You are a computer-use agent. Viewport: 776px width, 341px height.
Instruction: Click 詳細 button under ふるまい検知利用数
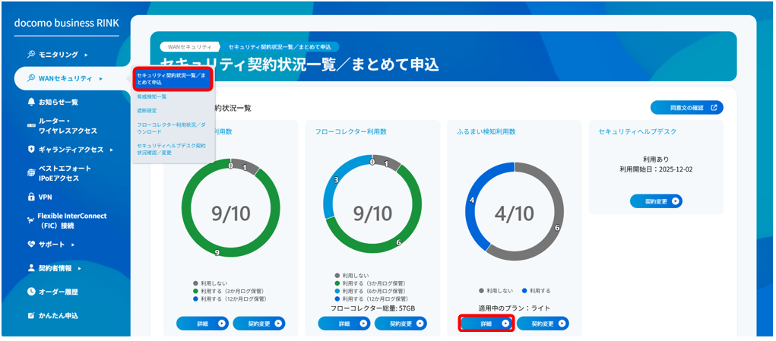(x=486, y=324)
